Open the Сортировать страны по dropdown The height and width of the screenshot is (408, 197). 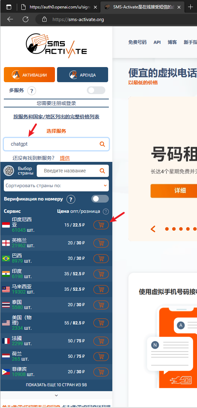56,185
